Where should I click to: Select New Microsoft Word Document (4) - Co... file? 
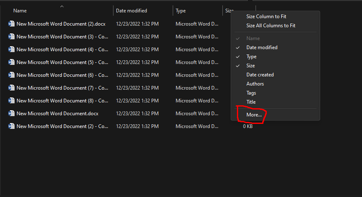point(62,49)
